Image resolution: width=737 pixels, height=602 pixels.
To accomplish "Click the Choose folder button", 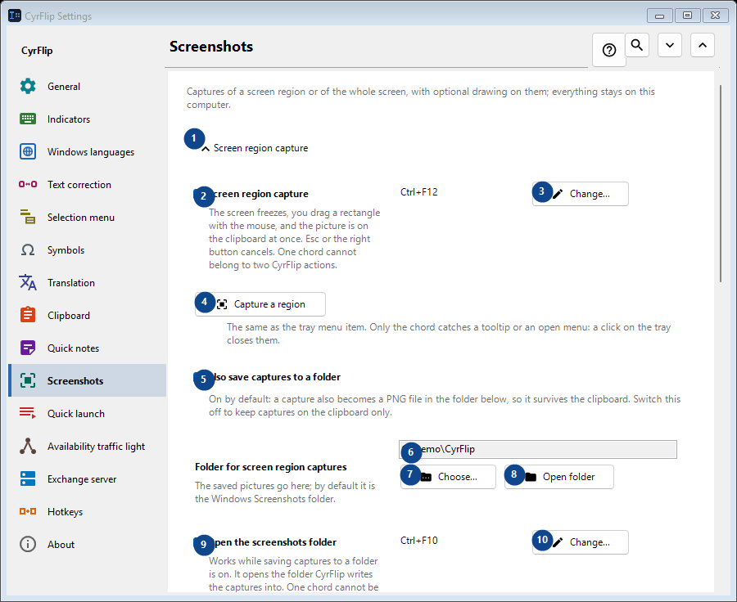I will pyautogui.click(x=448, y=477).
